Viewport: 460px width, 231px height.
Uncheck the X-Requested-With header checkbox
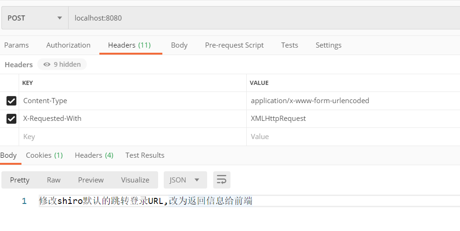(12, 119)
